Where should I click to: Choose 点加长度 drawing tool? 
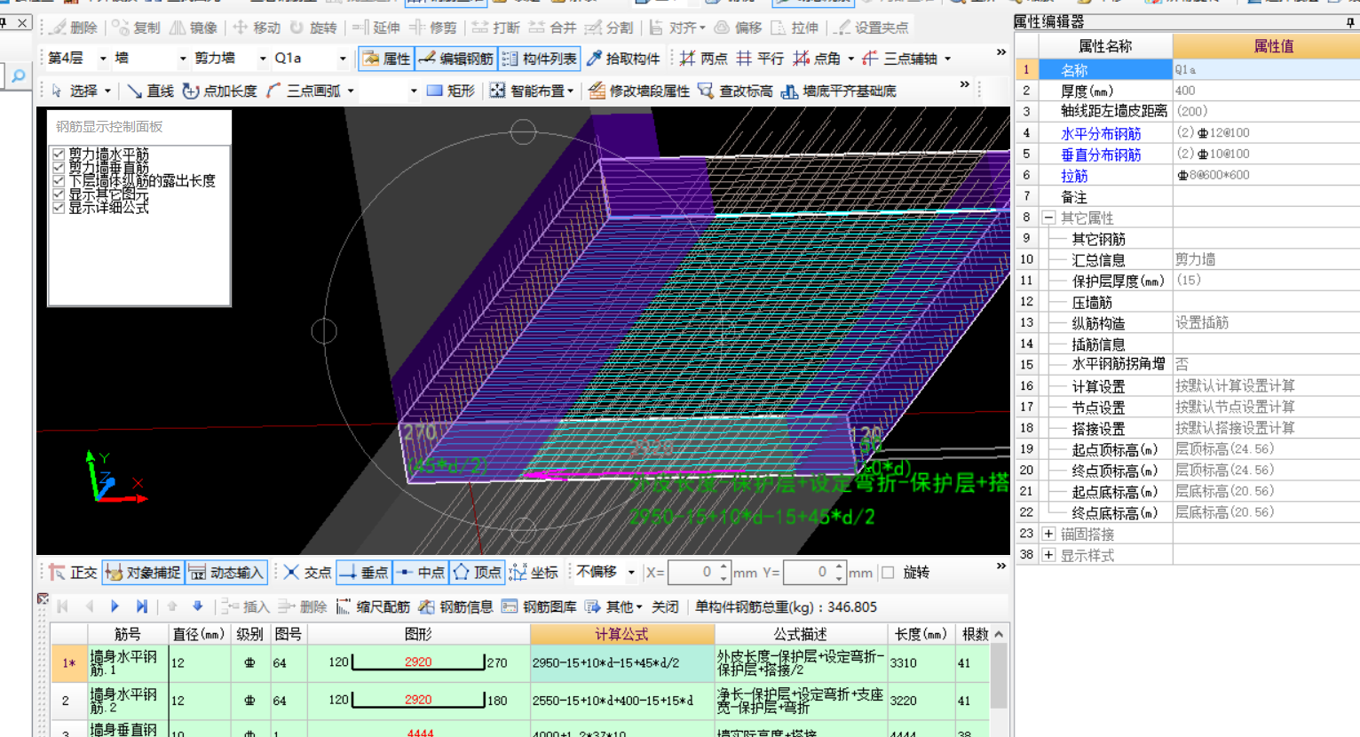[x=219, y=91]
